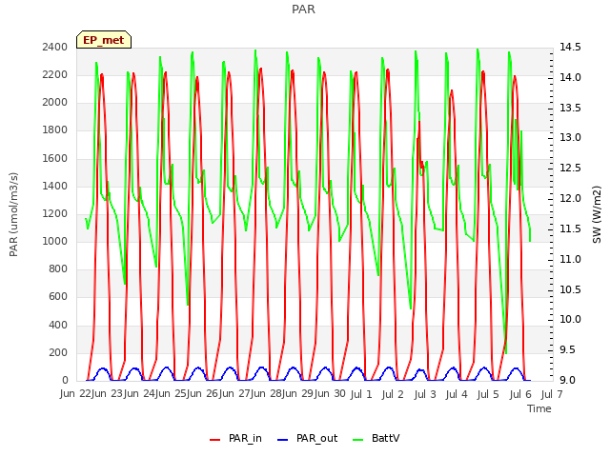Click the 2200 left axis value
The height and width of the screenshot is (457, 610).
pyautogui.click(x=55, y=74)
